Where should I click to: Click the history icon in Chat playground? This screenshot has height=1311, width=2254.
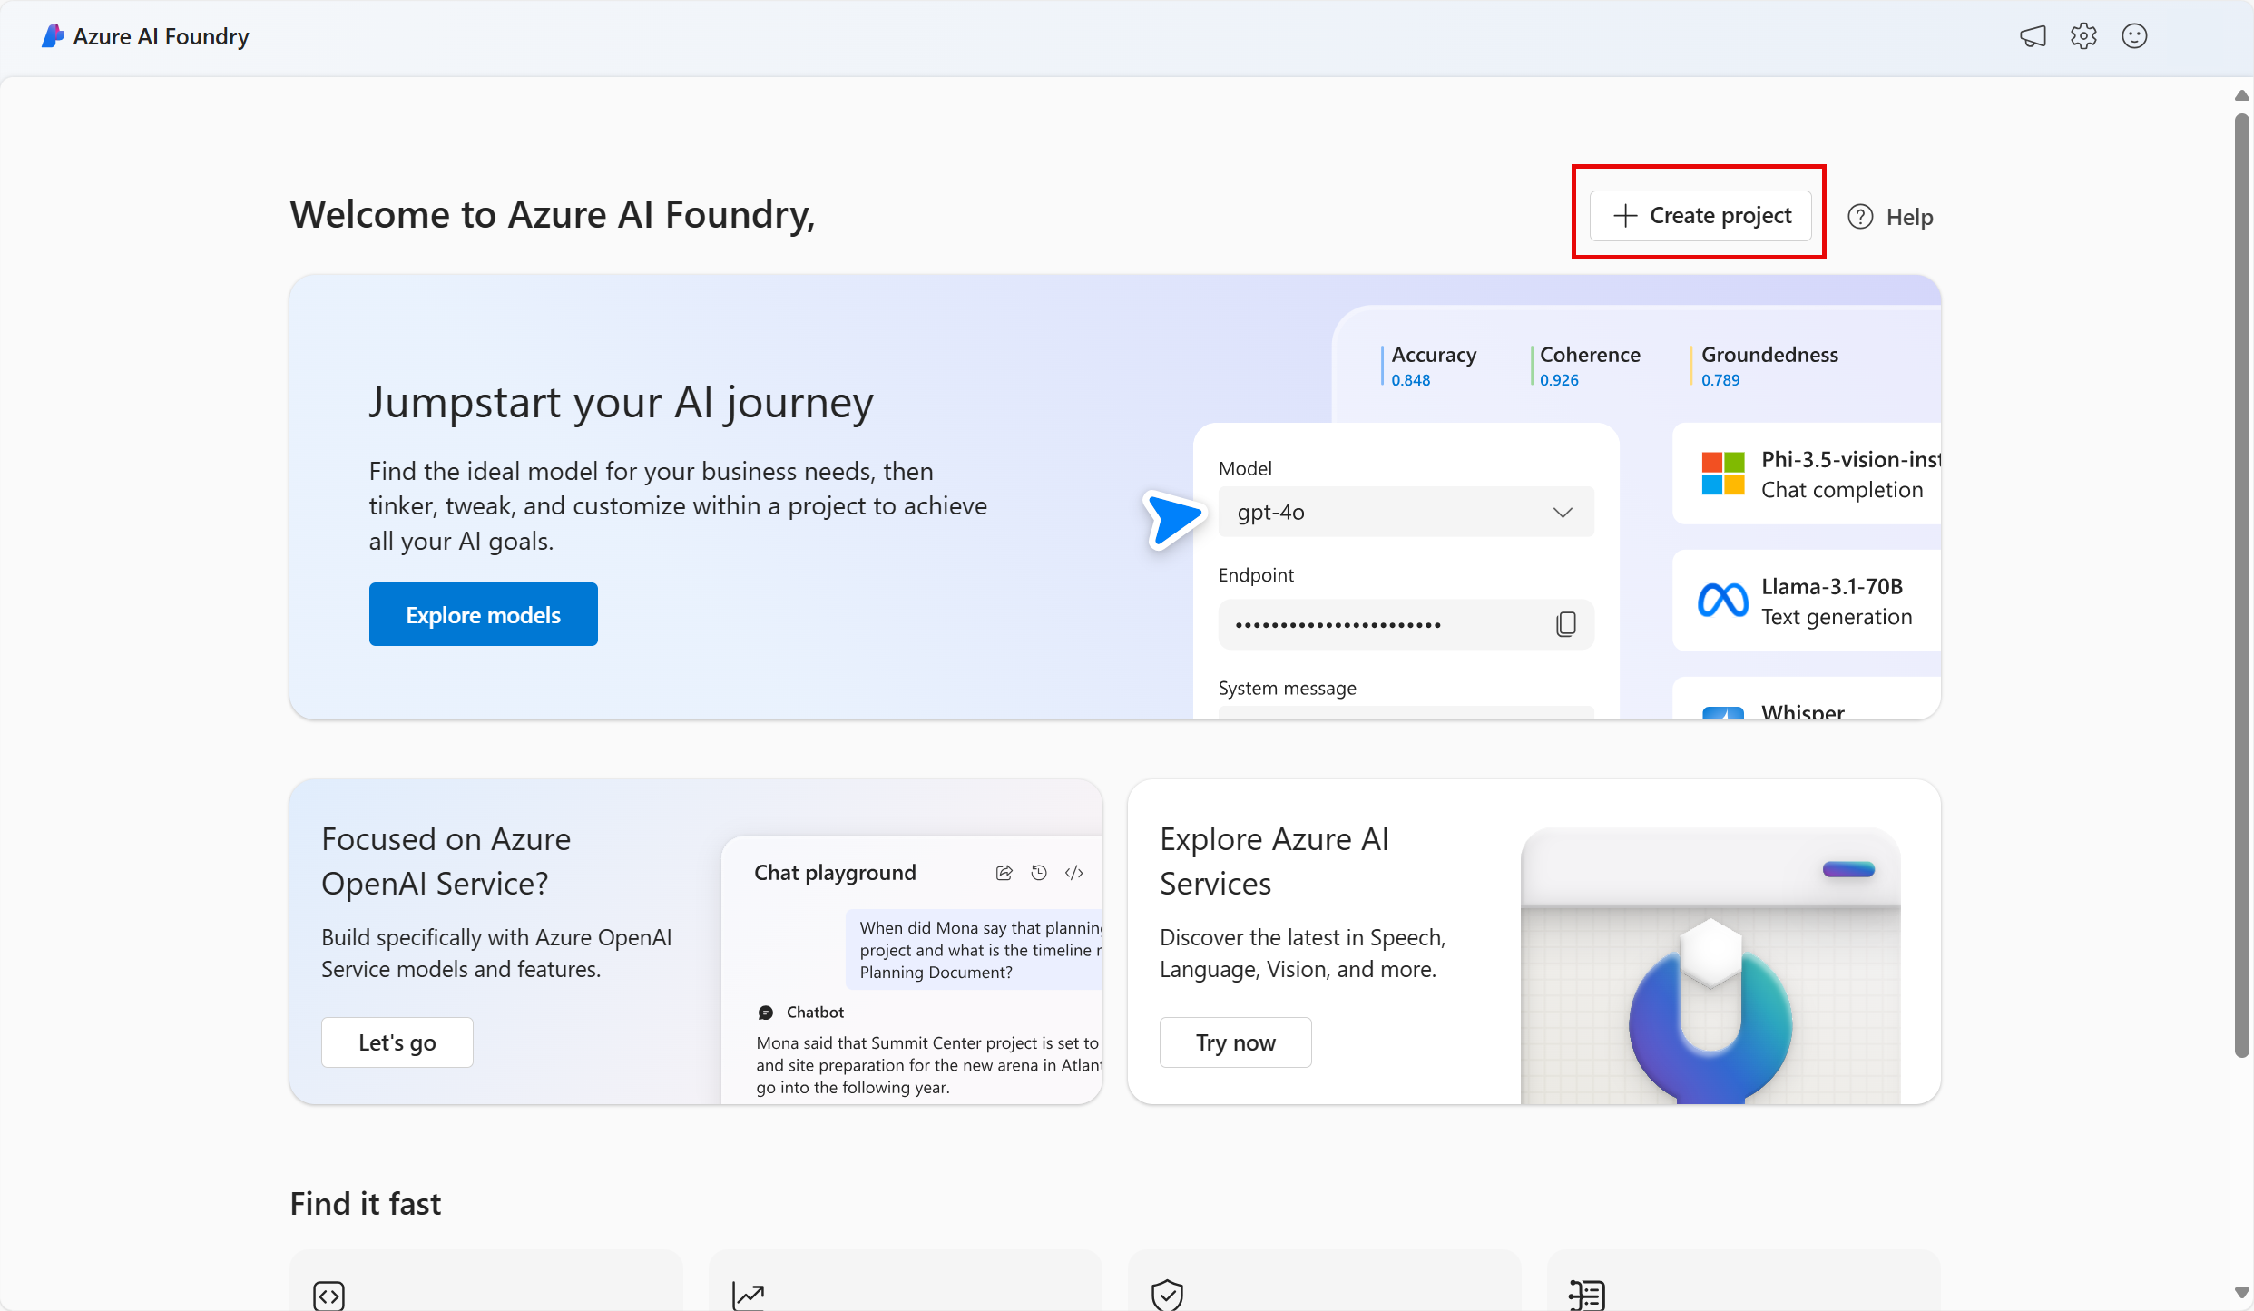pos(1039,873)
